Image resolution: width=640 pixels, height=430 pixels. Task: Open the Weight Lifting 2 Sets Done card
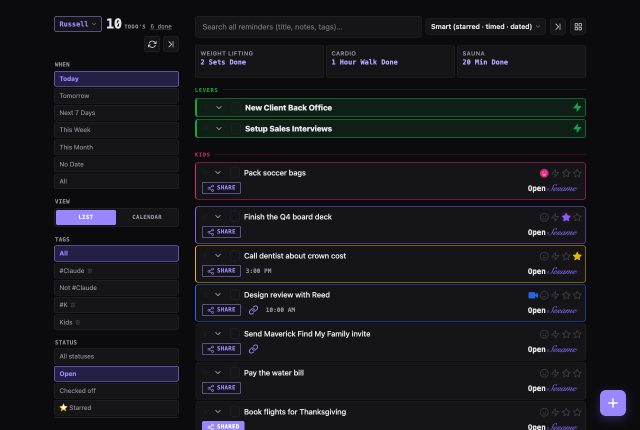coord(259,61)
